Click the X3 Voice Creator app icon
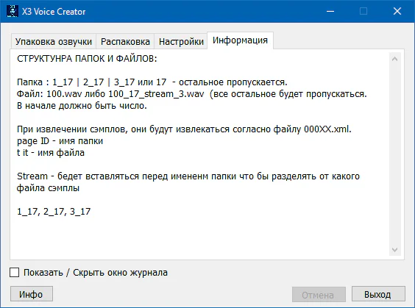Image resolution: width=415 pixels, height=308 pixels. click(13, 11)
